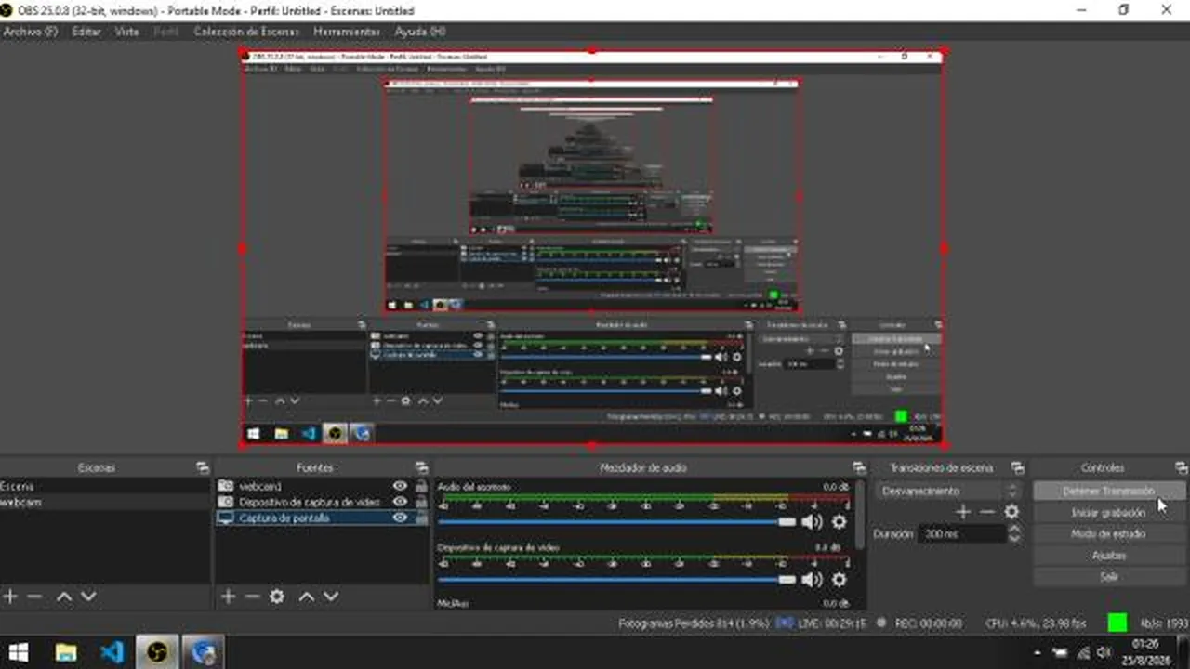1190x669 pixels.
Task: Click the Fotogramas Perdidos status text
Action: [x=693, y=623]
